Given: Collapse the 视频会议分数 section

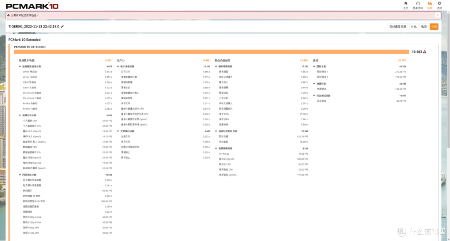Looking at the screenshot, I should pos(20,115).
